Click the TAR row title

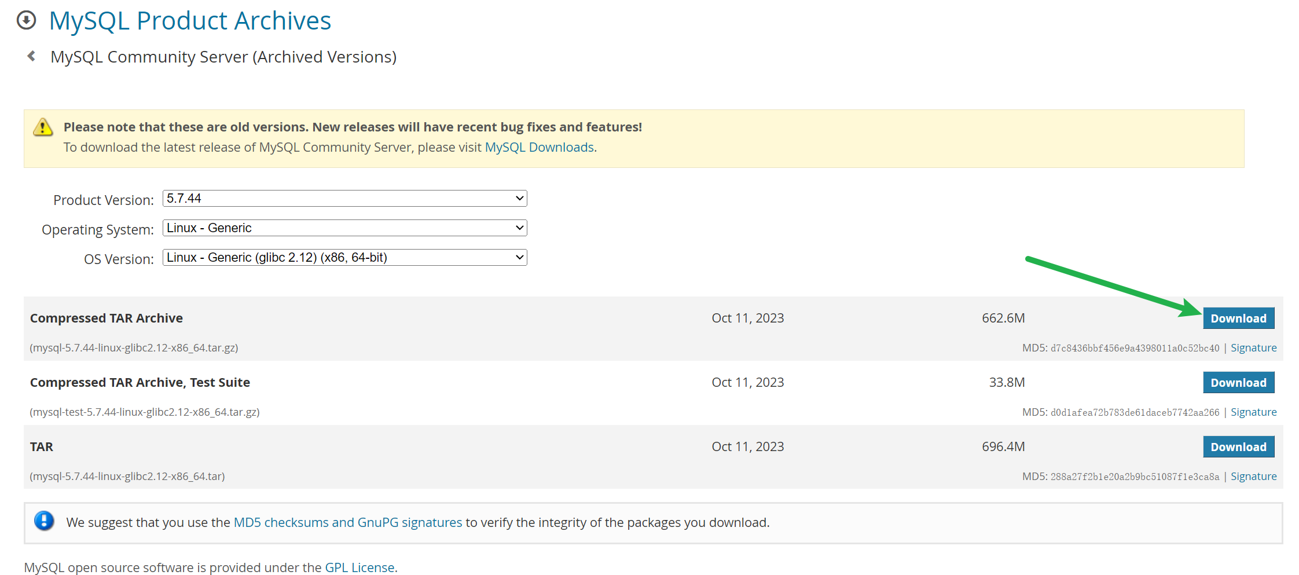(x=42, y=447)
